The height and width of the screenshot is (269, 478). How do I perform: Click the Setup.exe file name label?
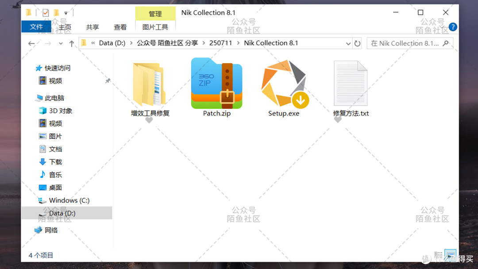pyautogui.click(x=284, y=113)
